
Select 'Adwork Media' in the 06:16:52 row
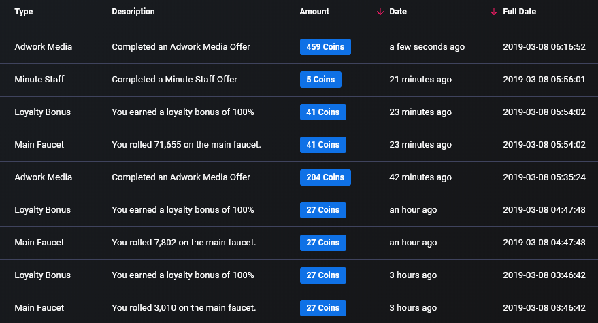(43, 47)
